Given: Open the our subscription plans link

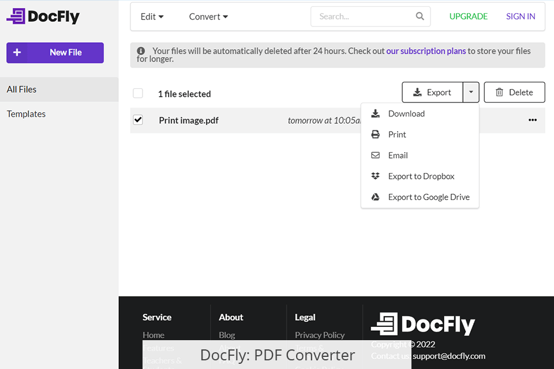Looking at the screenshot, I should click(x=426, y=51).
